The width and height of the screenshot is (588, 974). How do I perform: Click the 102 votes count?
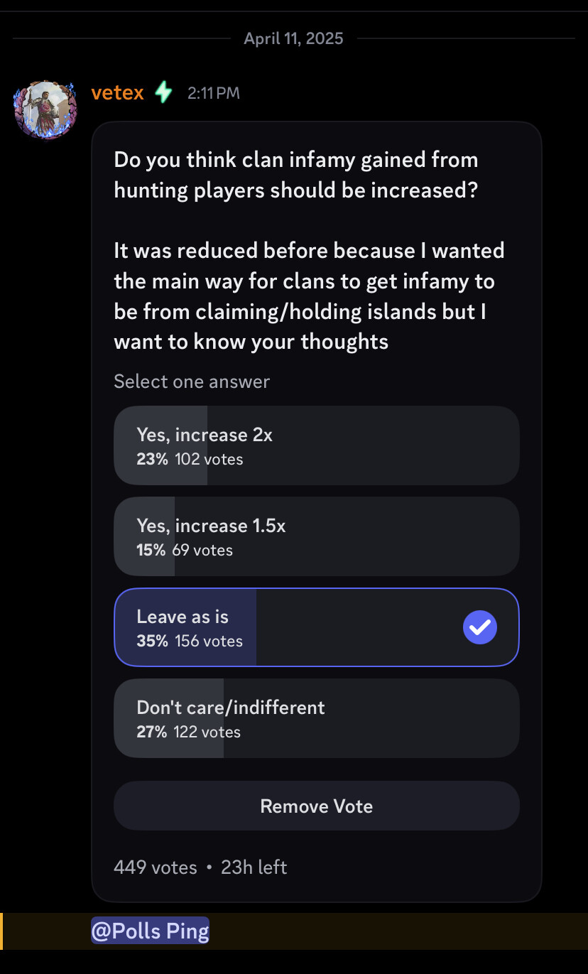[x=209, y=459]
